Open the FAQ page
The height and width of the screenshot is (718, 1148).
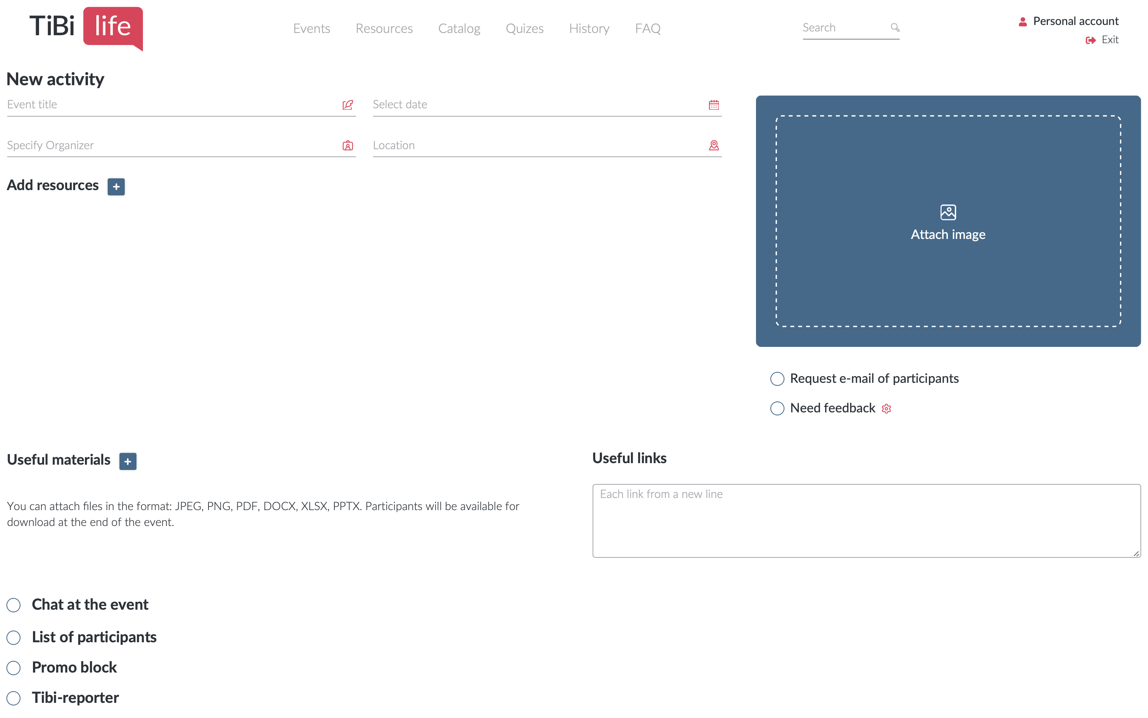click(x=648, y=28)
